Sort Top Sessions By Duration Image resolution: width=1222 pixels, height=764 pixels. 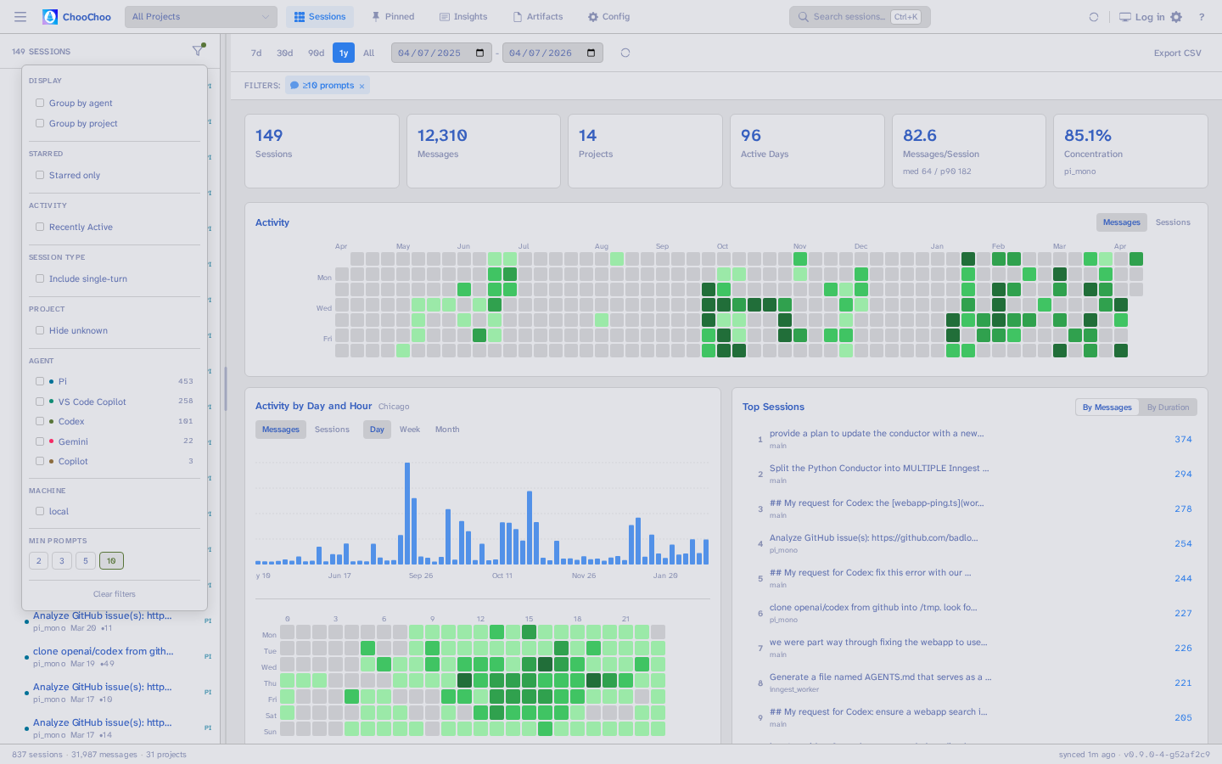coord(1168,407)
